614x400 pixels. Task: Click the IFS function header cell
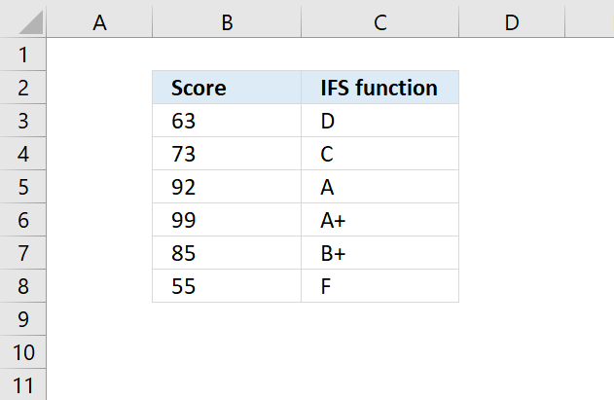tap(379, 88)
